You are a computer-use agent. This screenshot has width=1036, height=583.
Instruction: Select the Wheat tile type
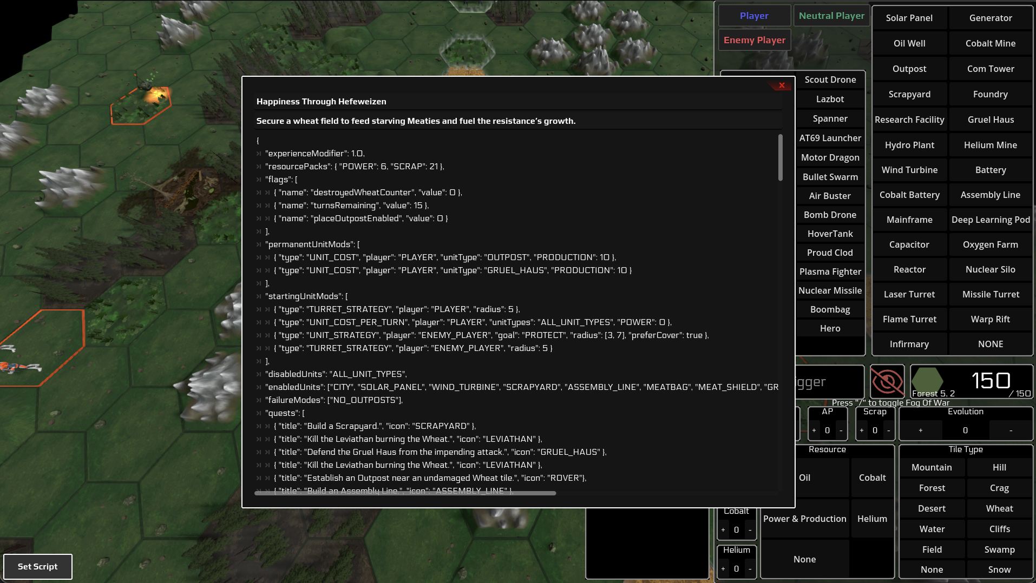[x=999, y=508]
